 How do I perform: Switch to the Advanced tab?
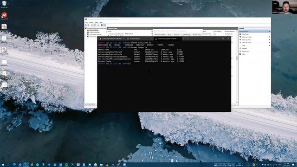tap(176, 35)
